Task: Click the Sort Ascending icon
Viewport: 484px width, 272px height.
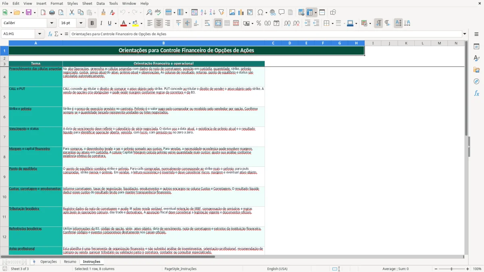Action: 204,12
